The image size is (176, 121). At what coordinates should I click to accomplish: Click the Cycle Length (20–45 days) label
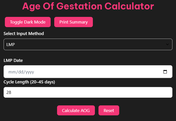pyautogui.click(x=29, y=82)
